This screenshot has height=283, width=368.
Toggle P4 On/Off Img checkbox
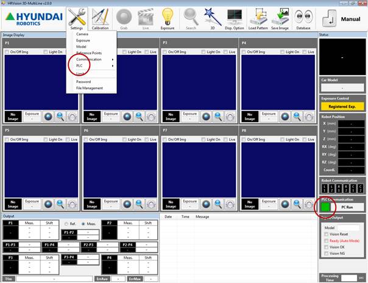tap(244, 52)
